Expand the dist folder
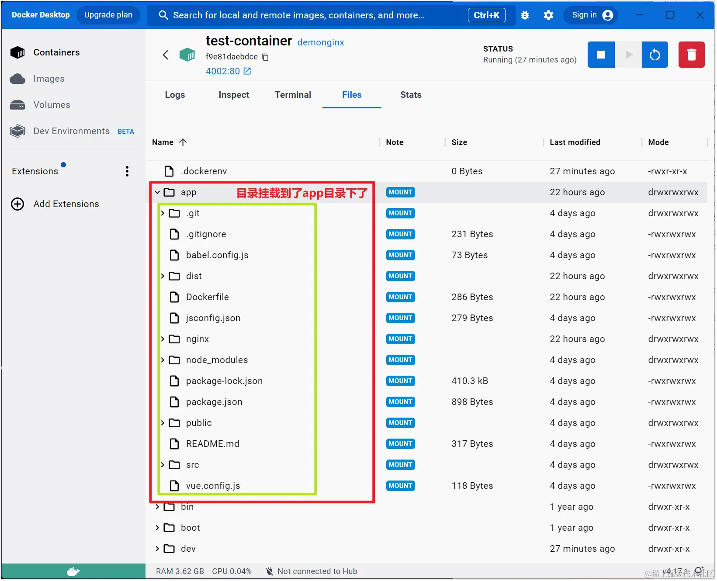 tap(163, 276)
